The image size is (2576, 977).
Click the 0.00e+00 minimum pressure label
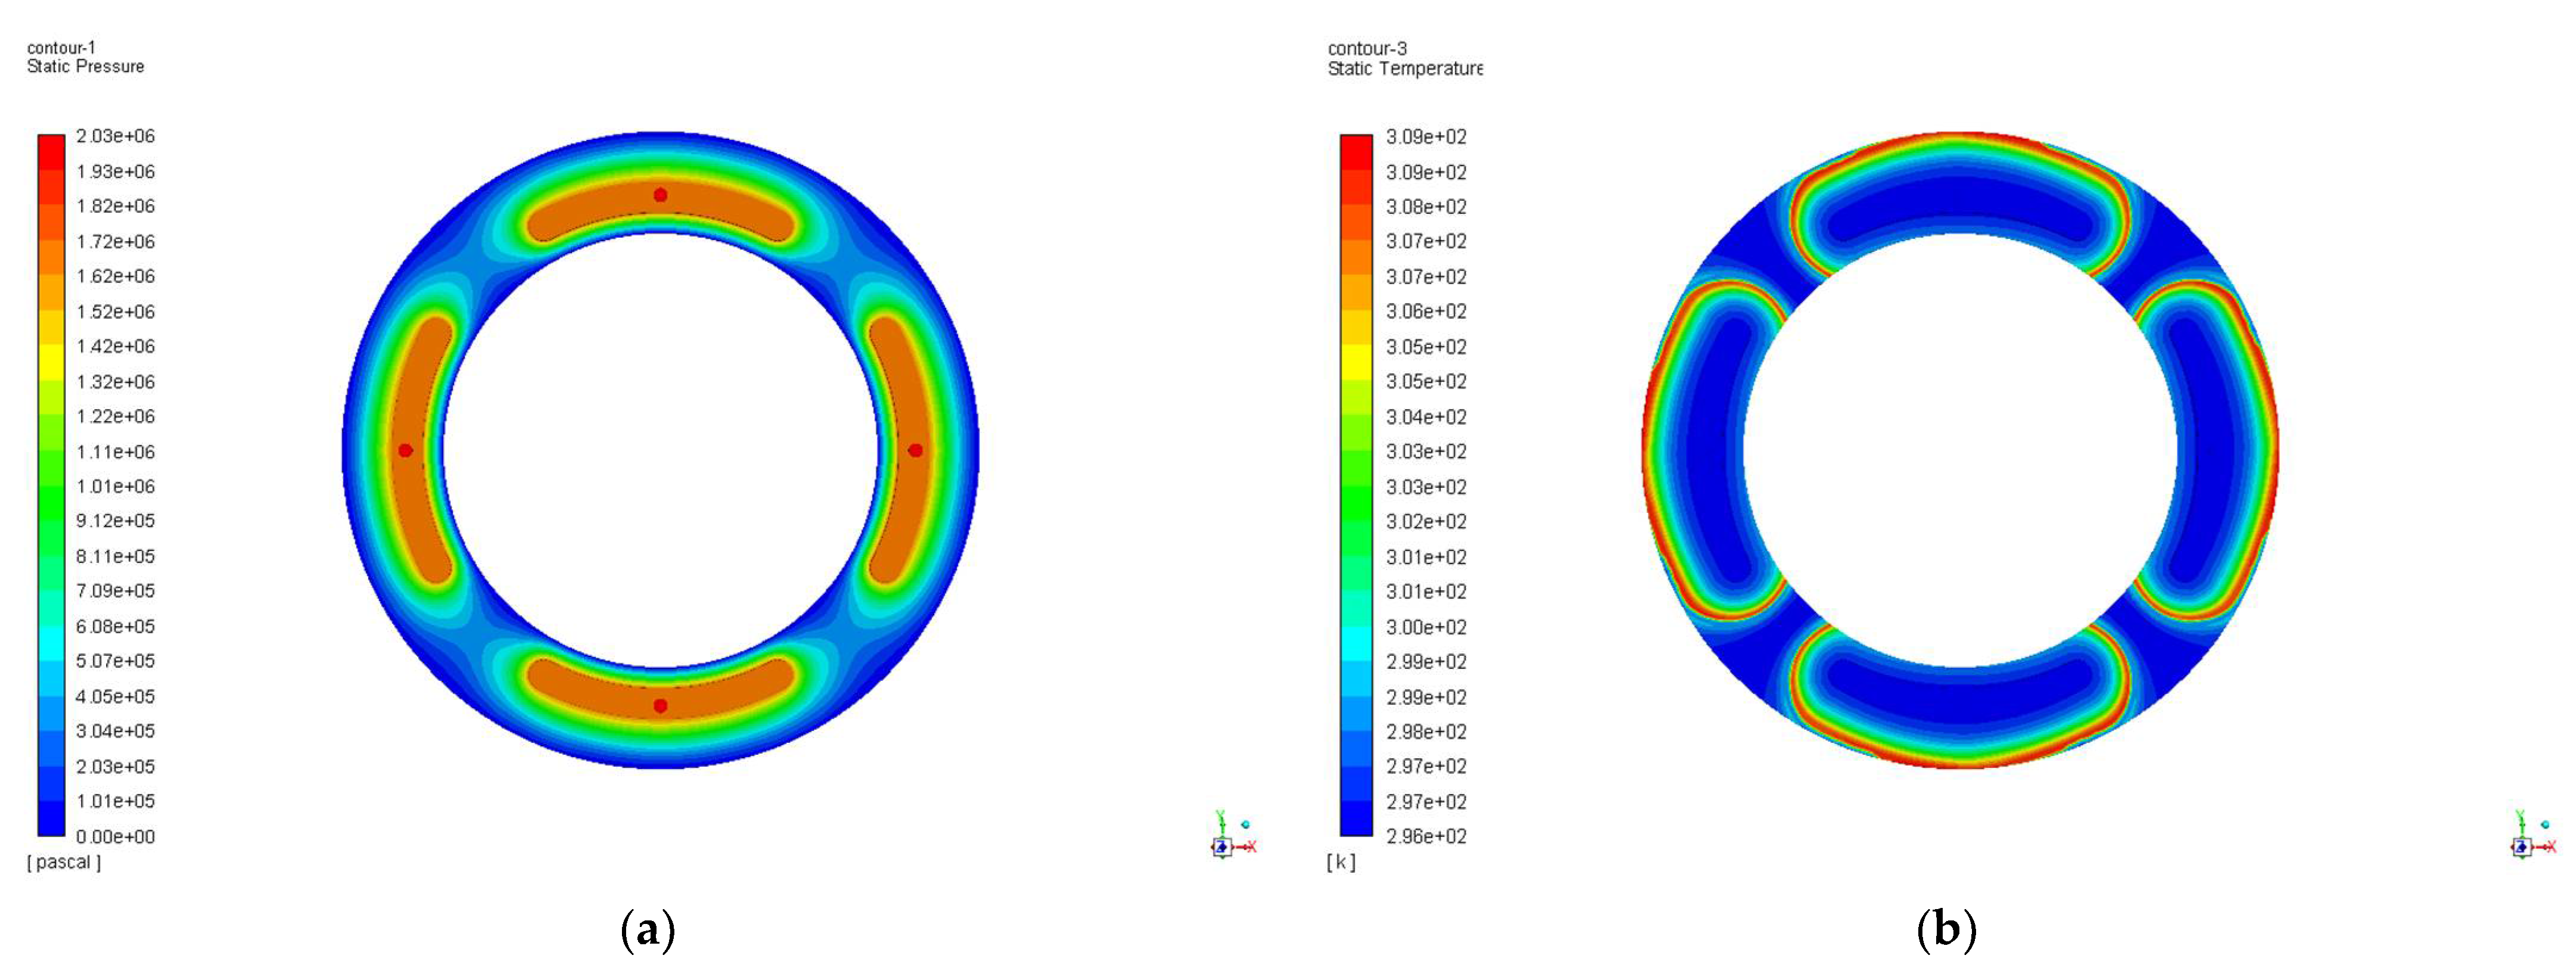(x=115, y=836)
